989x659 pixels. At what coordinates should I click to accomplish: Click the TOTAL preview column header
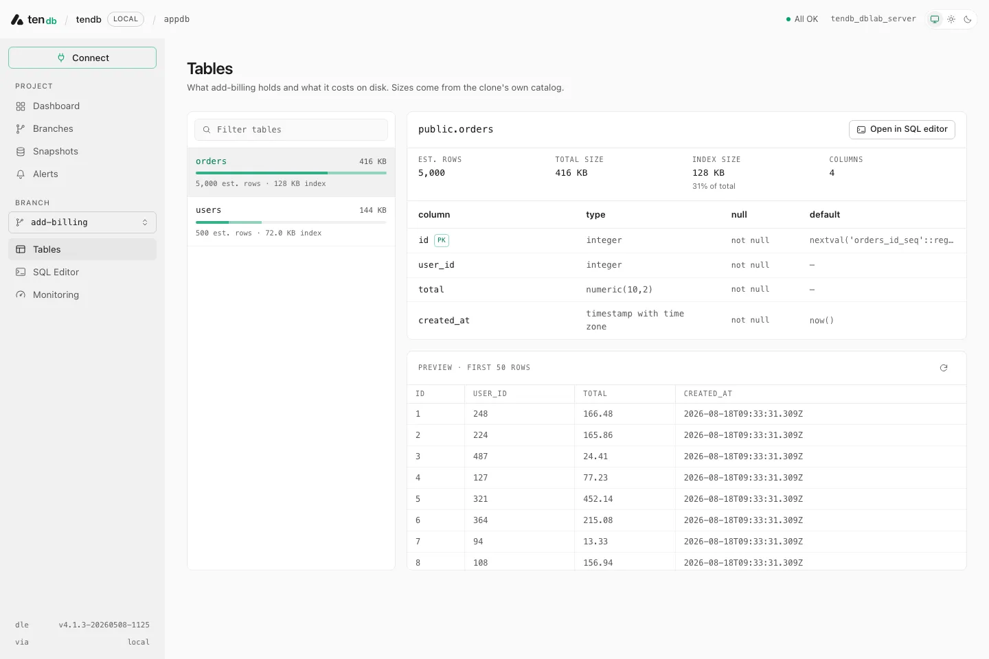(x=595, y=394)
